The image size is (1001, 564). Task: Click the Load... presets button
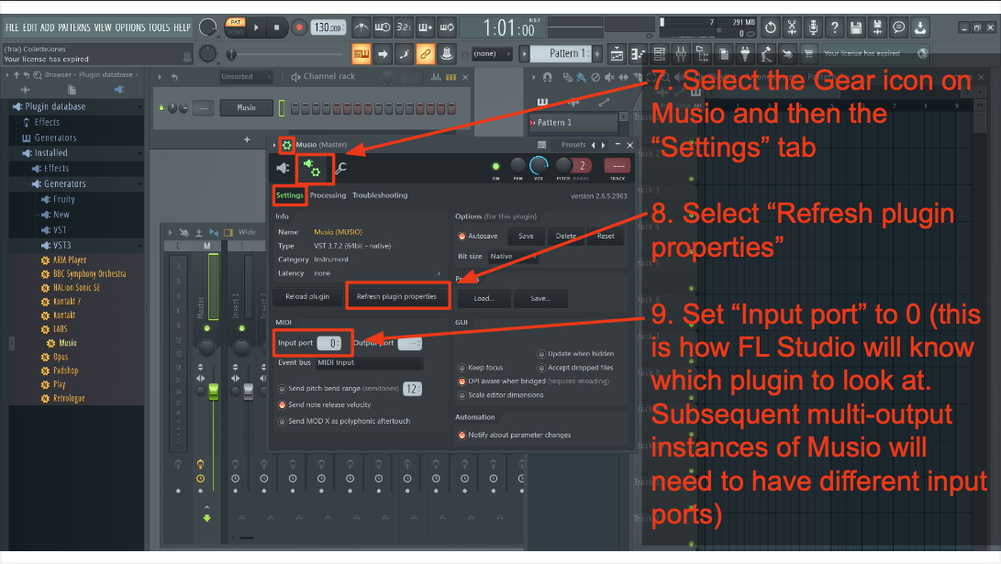(x=484, y=299)
